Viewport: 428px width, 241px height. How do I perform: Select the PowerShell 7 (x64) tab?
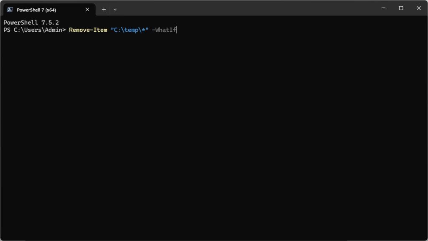49,10
